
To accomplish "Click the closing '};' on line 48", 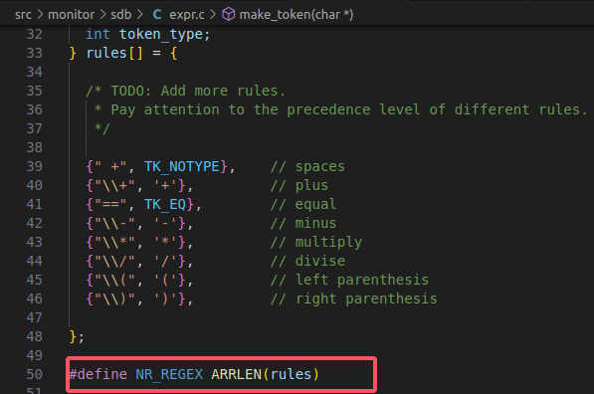I will (x=77, y=337).
